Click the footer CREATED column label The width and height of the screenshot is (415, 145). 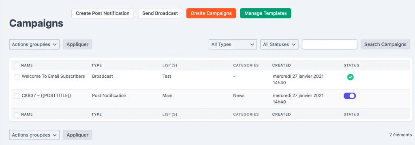coord(281,114)
